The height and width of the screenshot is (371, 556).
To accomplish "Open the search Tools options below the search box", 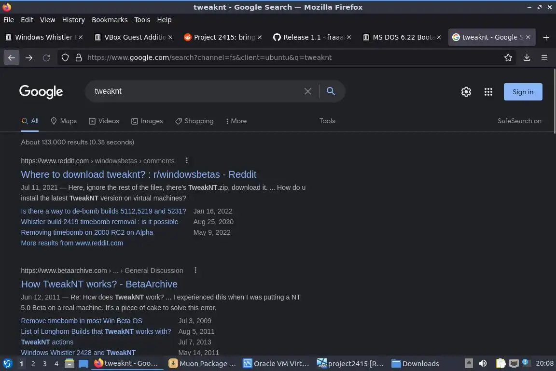I will click(x=327, y=121).
